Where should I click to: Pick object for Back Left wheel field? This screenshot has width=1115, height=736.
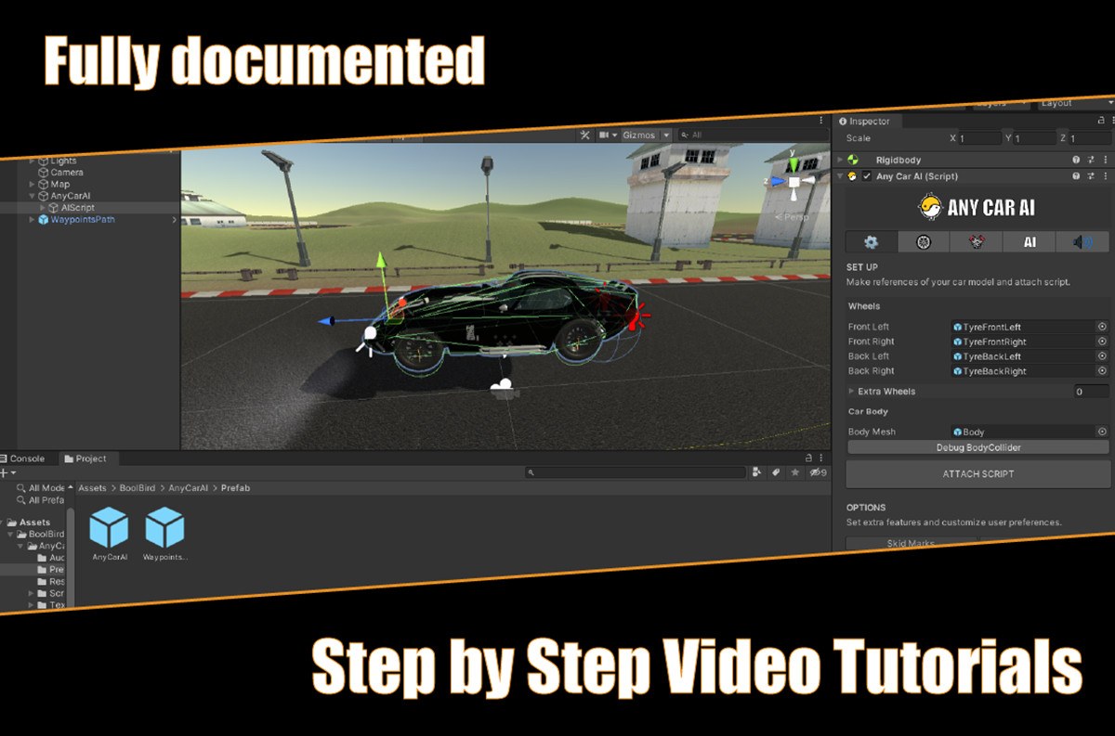tap(1102, 356)
